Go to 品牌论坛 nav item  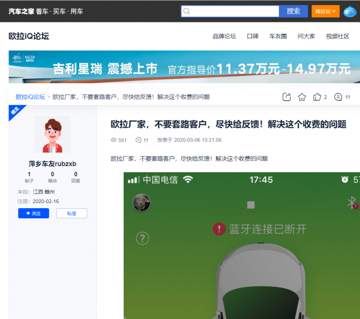pyautogui.click(x=224, y=36)
